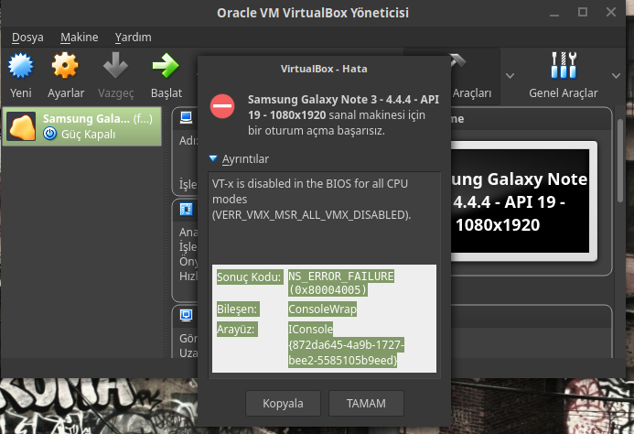Maximize the VirtualBox Yöneticisi window
Screen dimensions: 634x434
(x=583, y=12)
